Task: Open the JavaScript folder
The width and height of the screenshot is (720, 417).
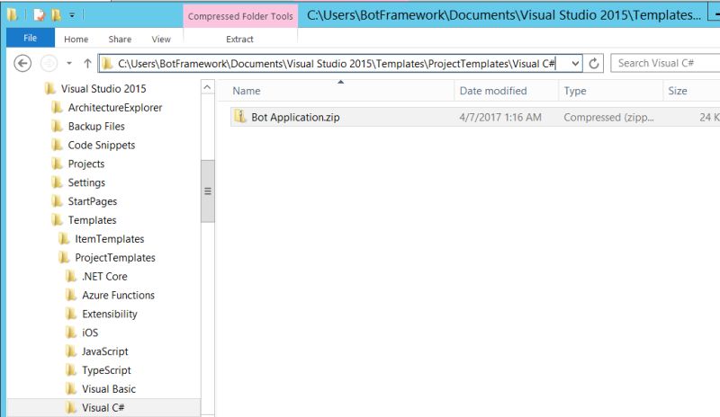Action: [104, 352]
